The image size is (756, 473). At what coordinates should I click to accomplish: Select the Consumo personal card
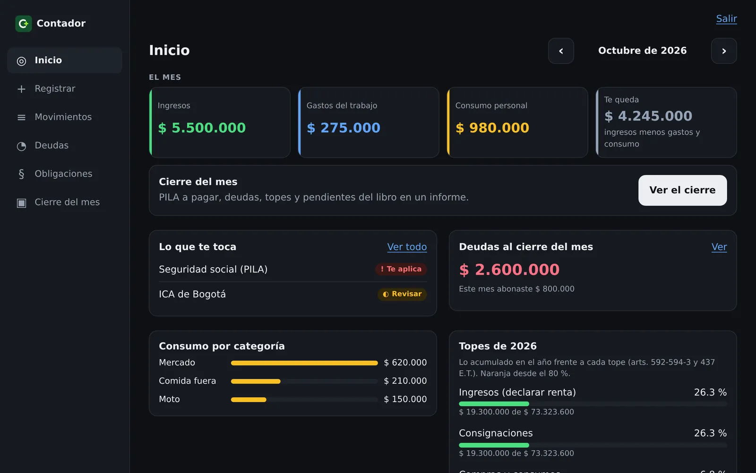(x=517, y=122)
